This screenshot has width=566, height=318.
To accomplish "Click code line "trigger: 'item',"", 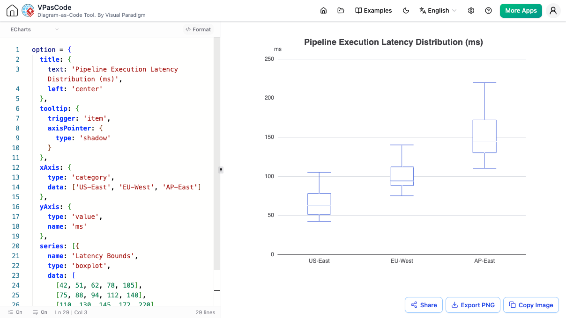I will (79, 118).
